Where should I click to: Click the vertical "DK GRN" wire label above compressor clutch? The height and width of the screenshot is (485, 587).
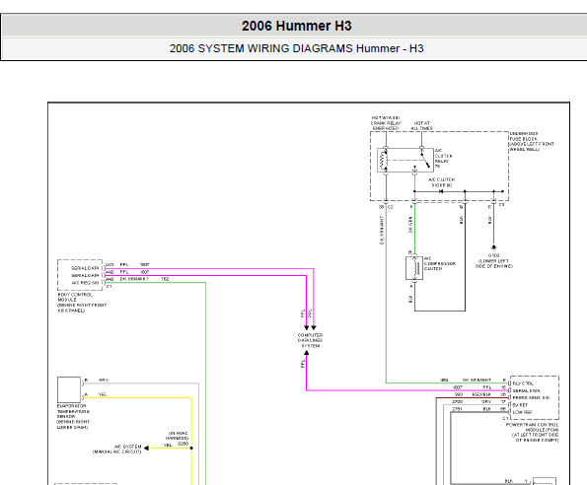click(410, 225)
